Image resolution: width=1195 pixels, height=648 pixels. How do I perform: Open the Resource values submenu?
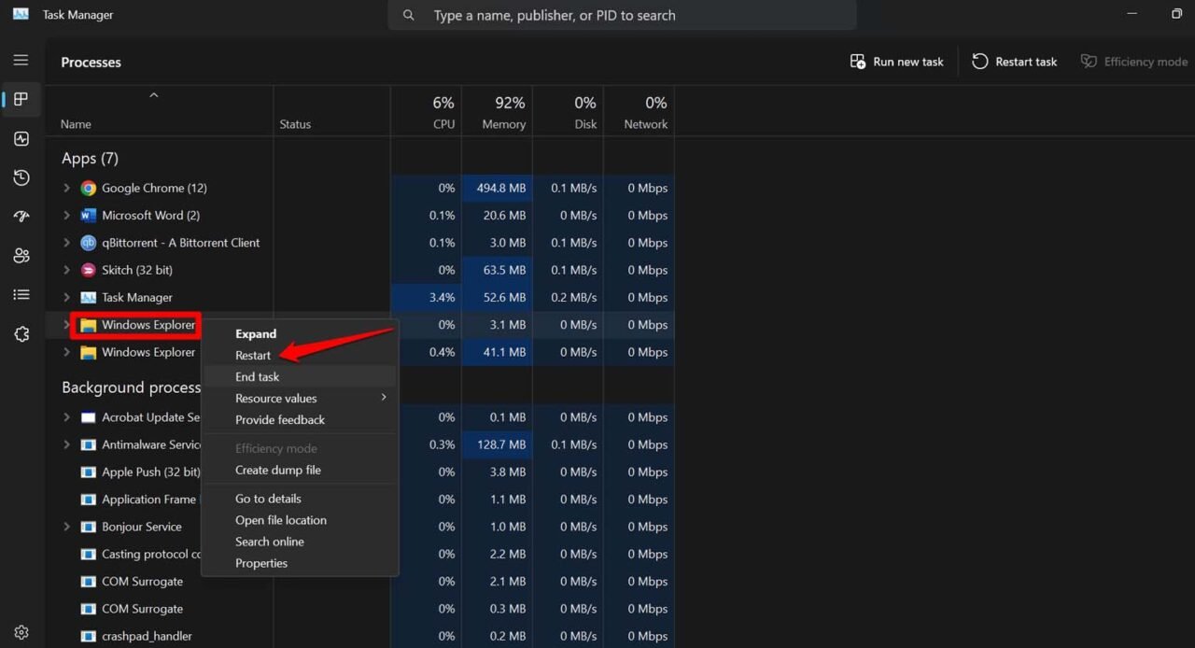click(x=275, y=398)
